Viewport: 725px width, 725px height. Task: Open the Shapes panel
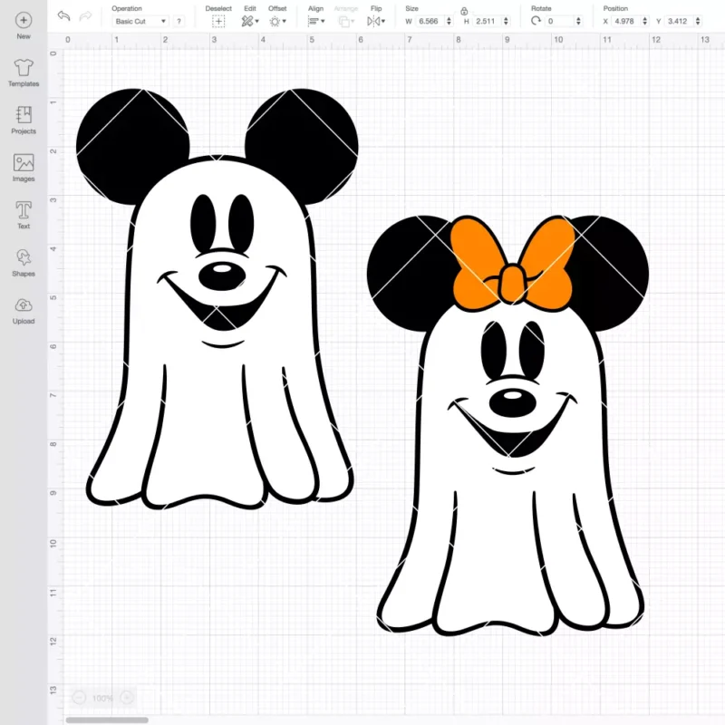[x=24, y=263]
